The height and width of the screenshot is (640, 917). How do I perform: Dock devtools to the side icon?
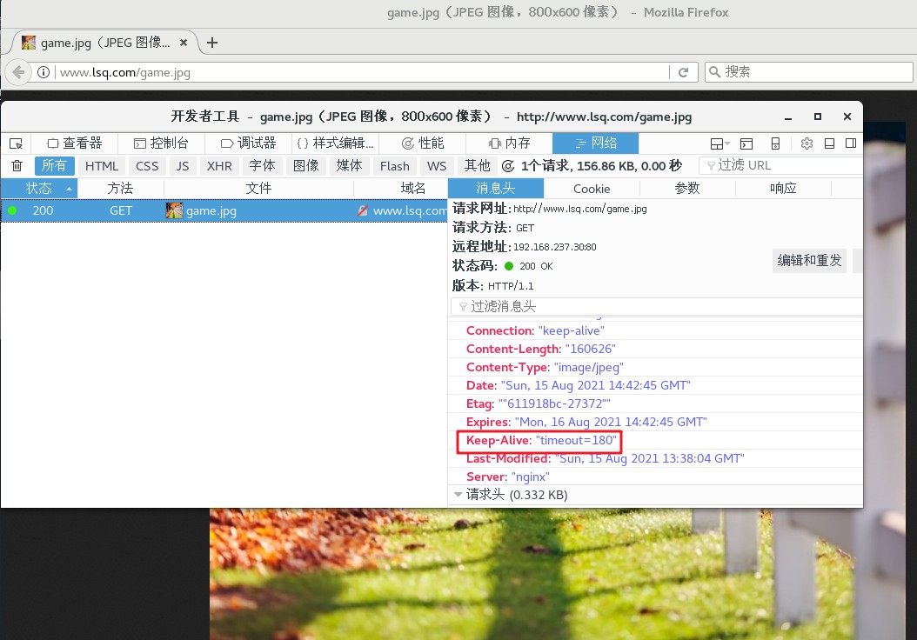[851, 143]
